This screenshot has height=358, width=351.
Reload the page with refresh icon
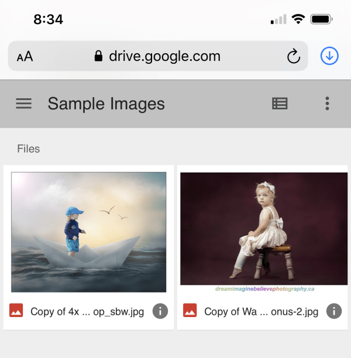coord(293,56)
